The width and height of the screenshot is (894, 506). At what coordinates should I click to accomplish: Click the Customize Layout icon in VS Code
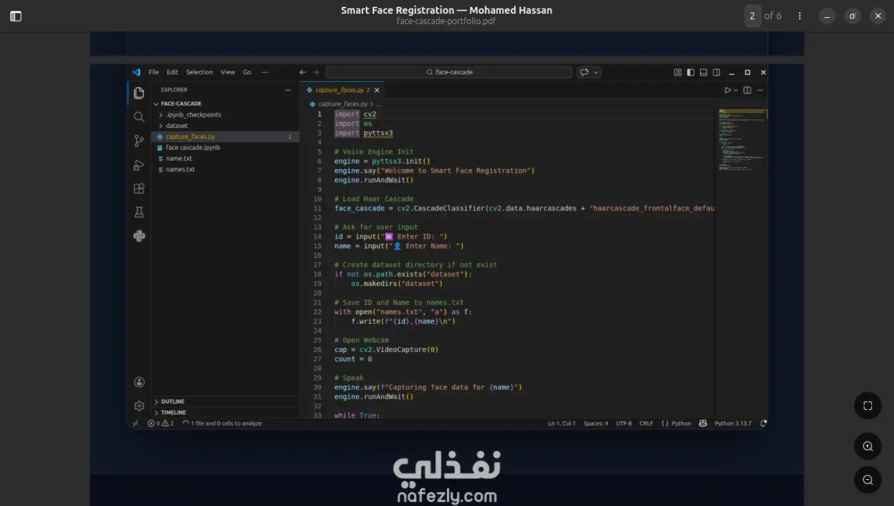click(678, 72)
